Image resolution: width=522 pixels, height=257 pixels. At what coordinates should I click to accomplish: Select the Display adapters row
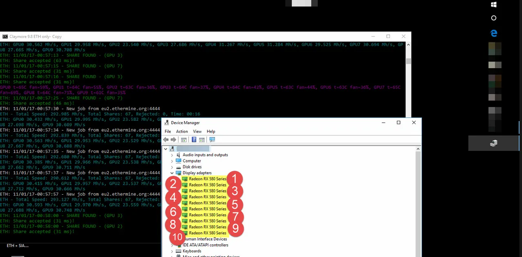197,173
